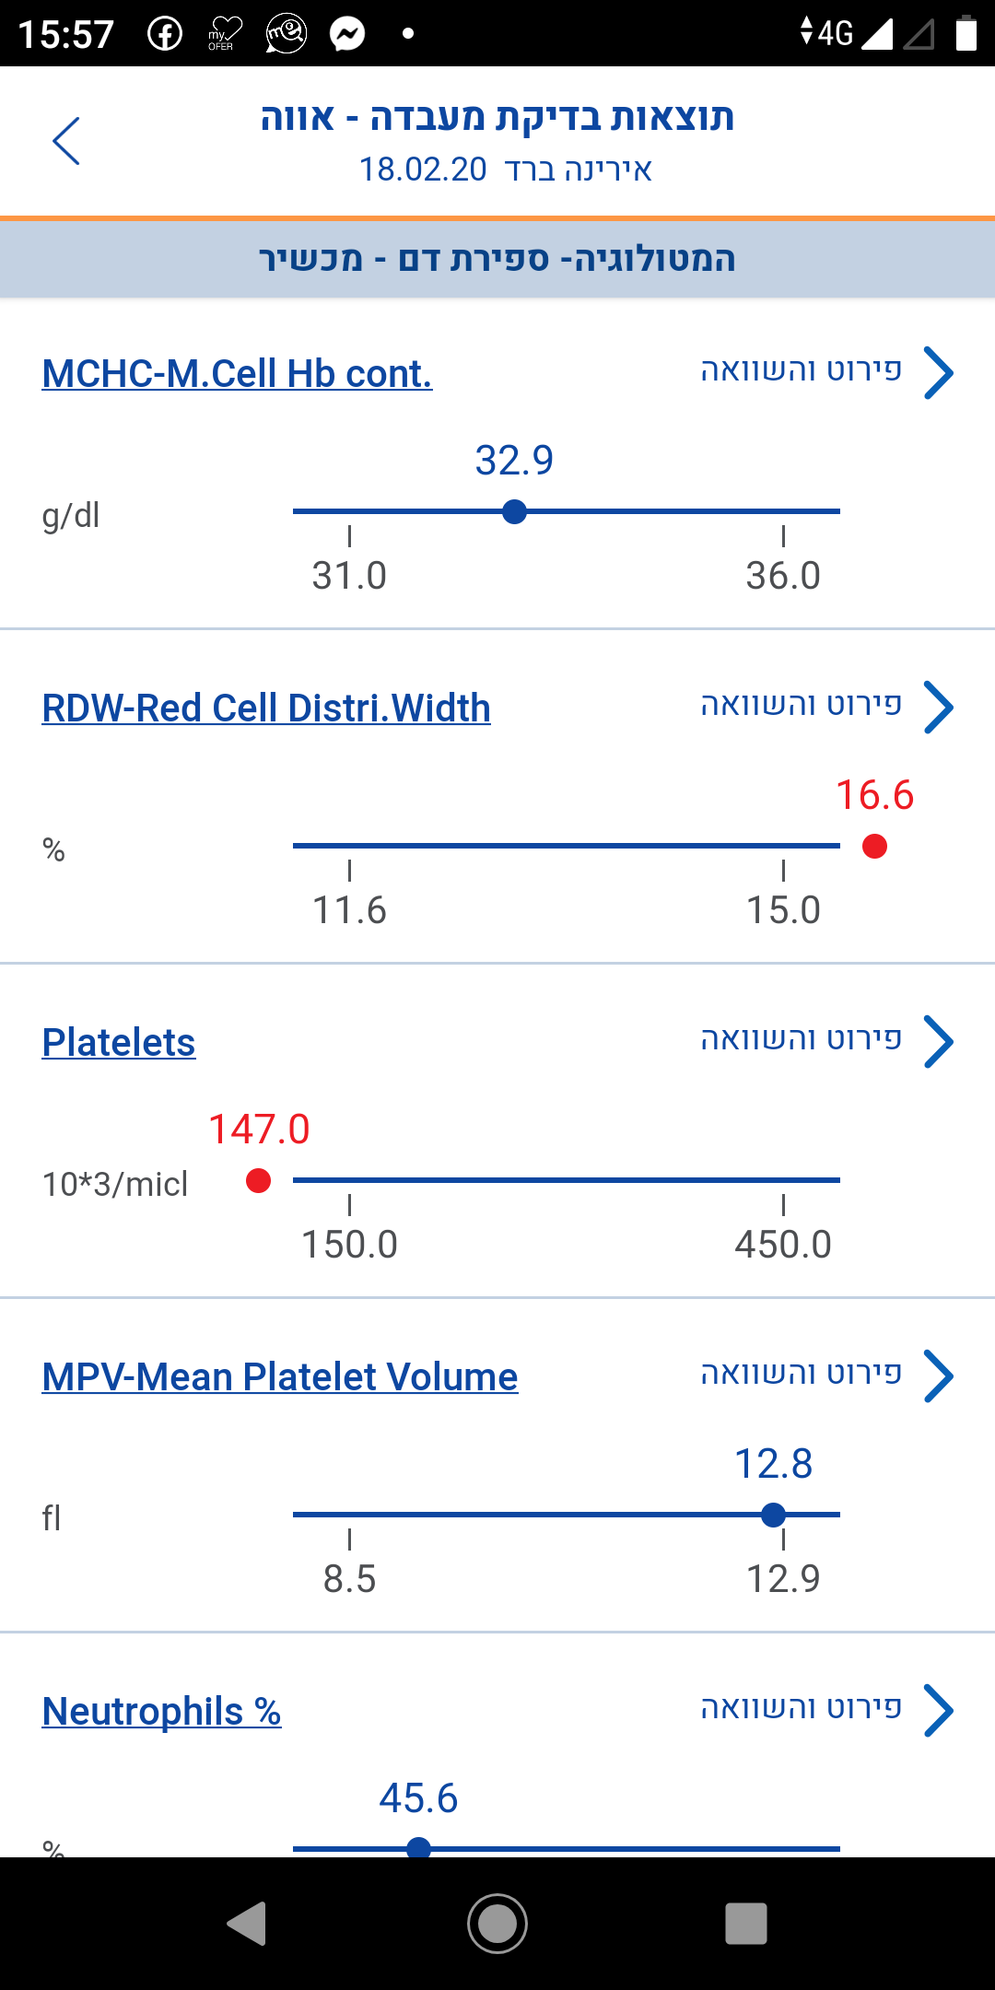Expand details chevron for Platelets result
Image resolution: width=995 pixels, height=1990 pixels.
[938, 1042]
